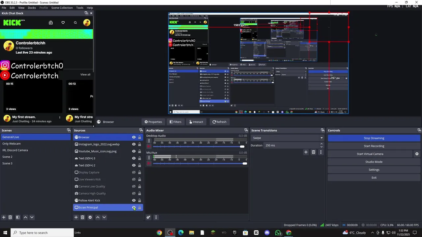Click the Windows taskbar search box
This screenshot has height=237, width=422.
pyautogui.click(x=42, y=233)
